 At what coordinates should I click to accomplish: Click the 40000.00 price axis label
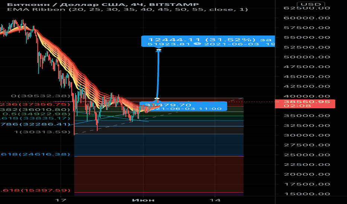point(307,96)
